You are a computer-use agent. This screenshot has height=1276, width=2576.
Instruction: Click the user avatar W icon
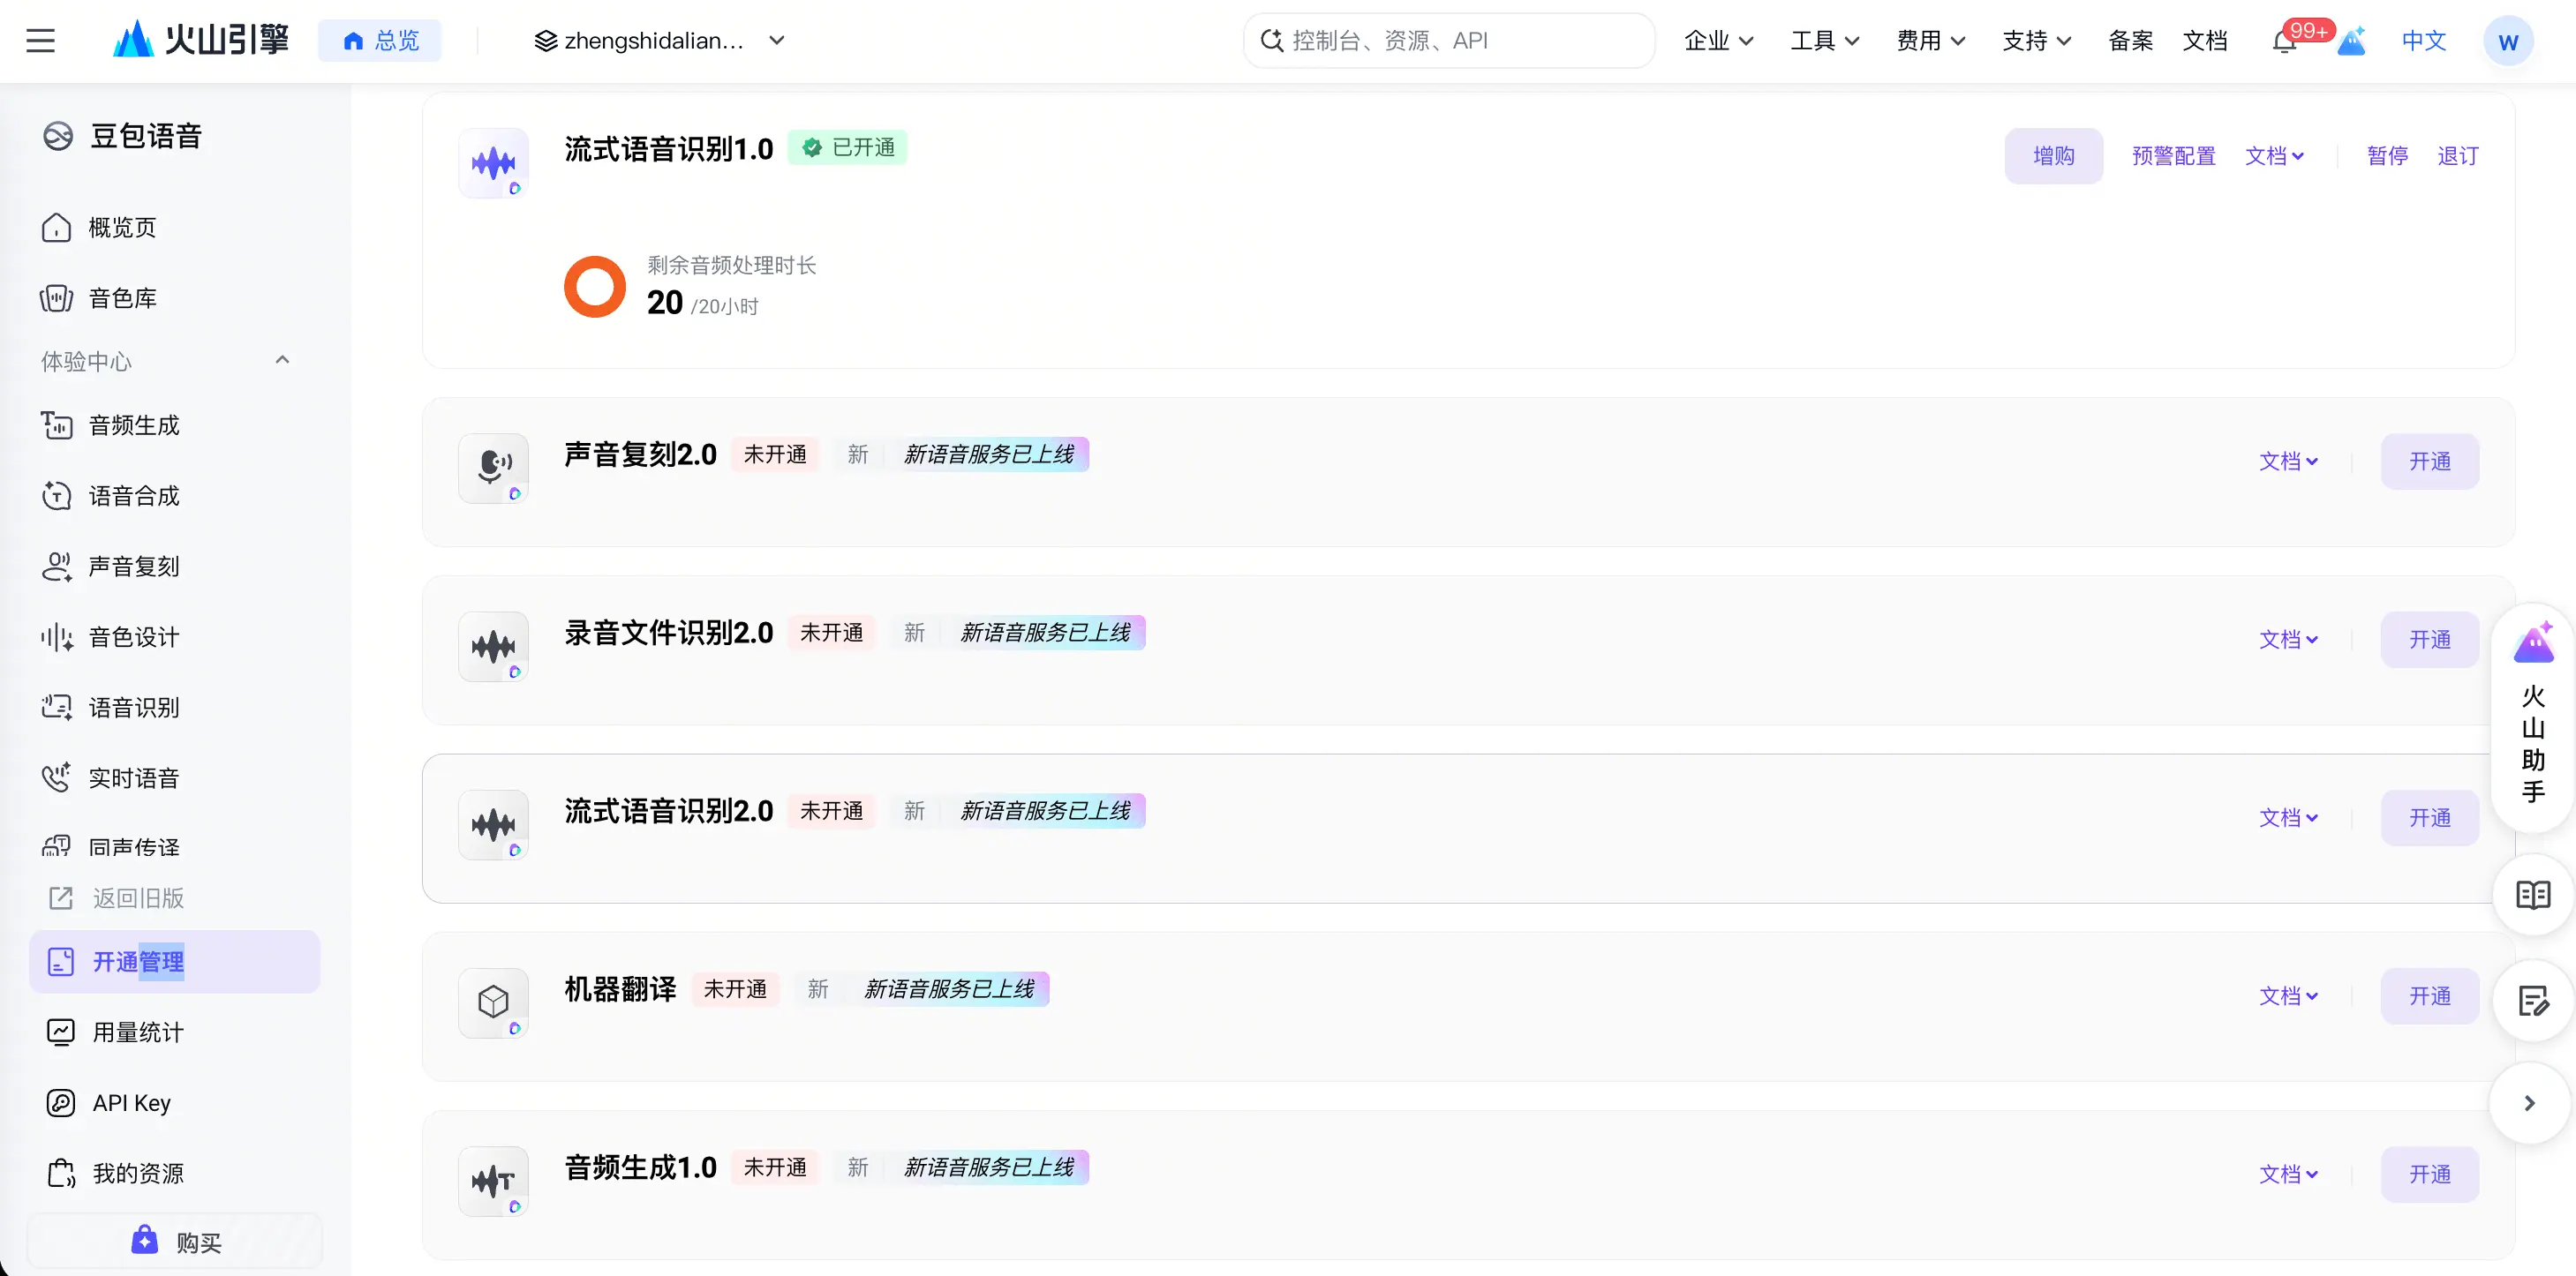pyautogui.click(x=2508, y=41)
